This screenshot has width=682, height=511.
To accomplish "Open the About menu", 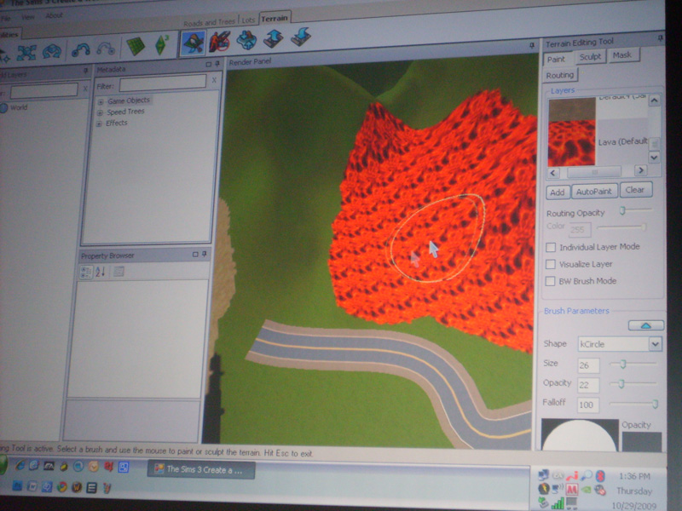I will pyautogui.click(x=54, y=15).
